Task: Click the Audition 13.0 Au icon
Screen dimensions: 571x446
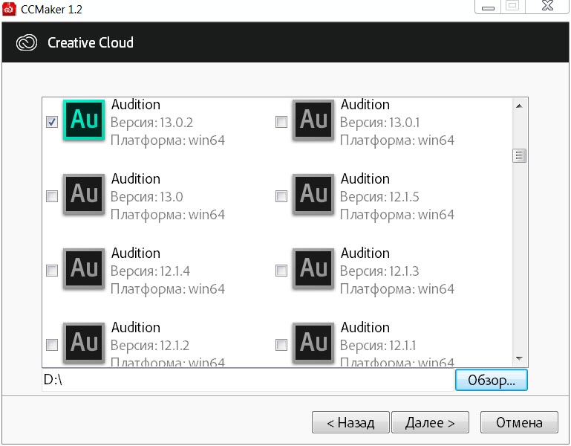Action: (x=84, y=194)
